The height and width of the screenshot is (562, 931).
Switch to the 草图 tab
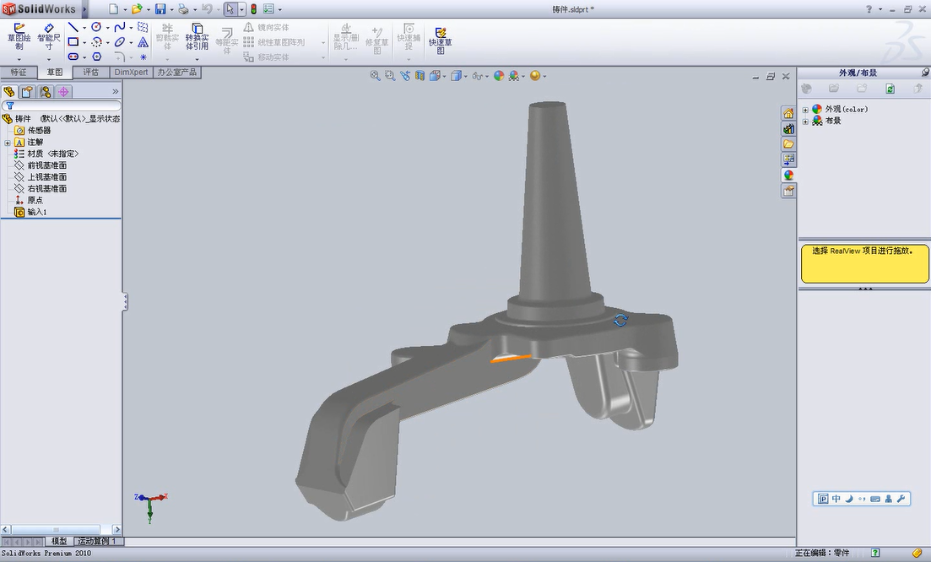[55, 73]
